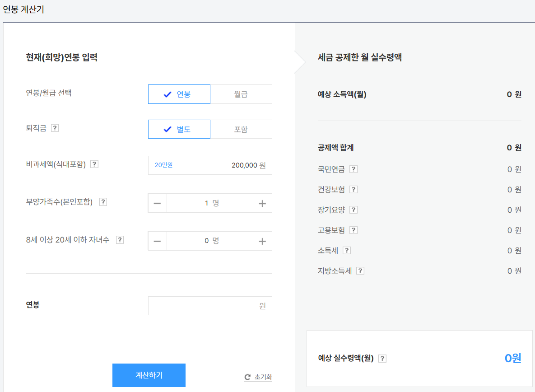
Task: Increase 8세 이상 20세 이하 자녀수
Action: [262, 241]
